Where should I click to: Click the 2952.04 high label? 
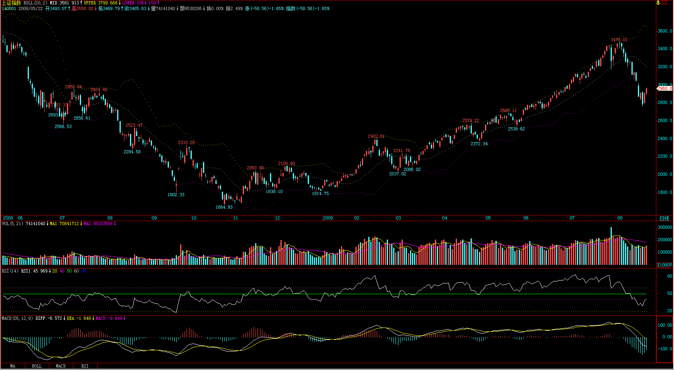pos(74,87)
